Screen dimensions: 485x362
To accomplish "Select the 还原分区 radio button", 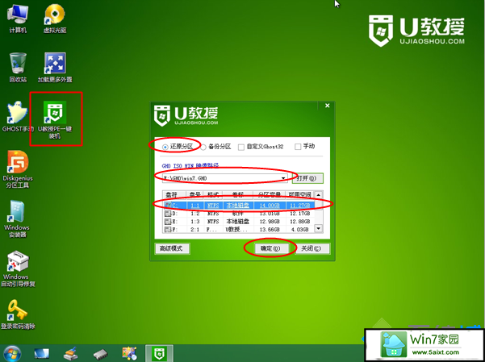I will 165,147.
